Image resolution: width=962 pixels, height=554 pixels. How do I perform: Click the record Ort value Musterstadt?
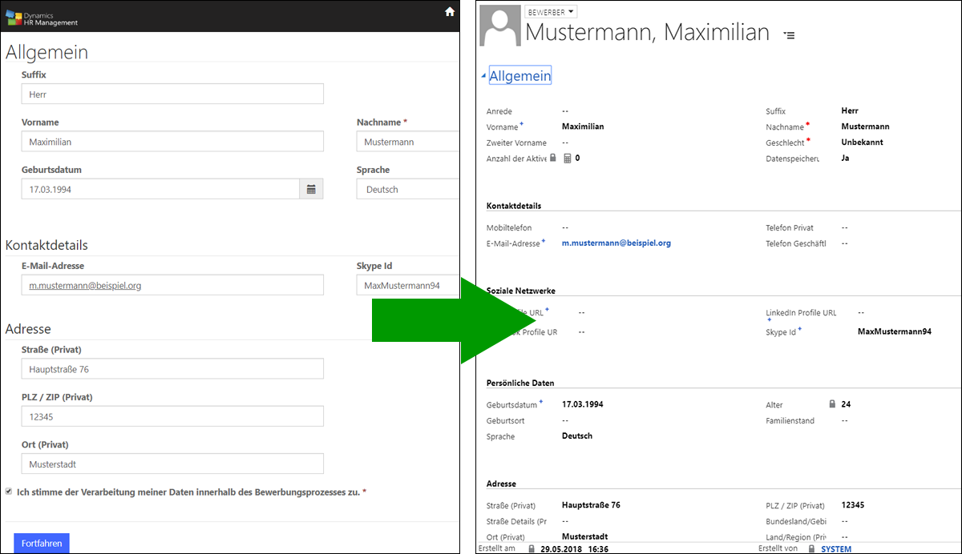(x=584, y=536)
